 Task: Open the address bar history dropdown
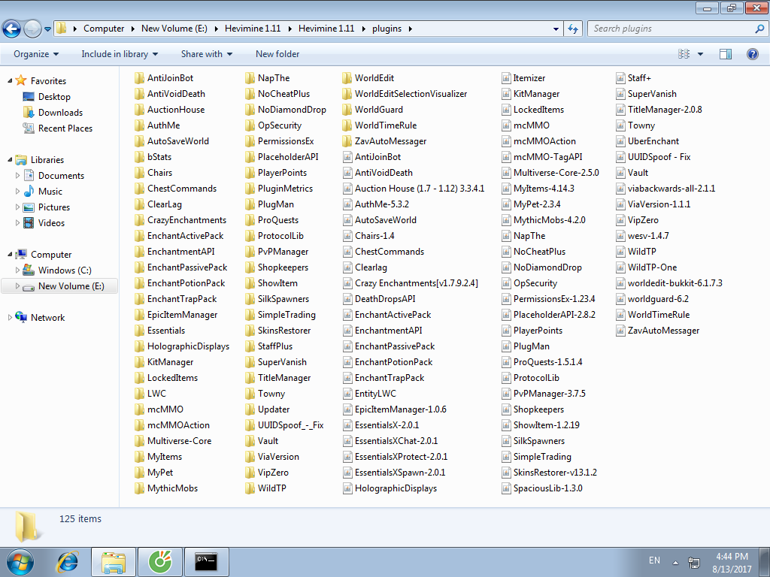point(556,29)
